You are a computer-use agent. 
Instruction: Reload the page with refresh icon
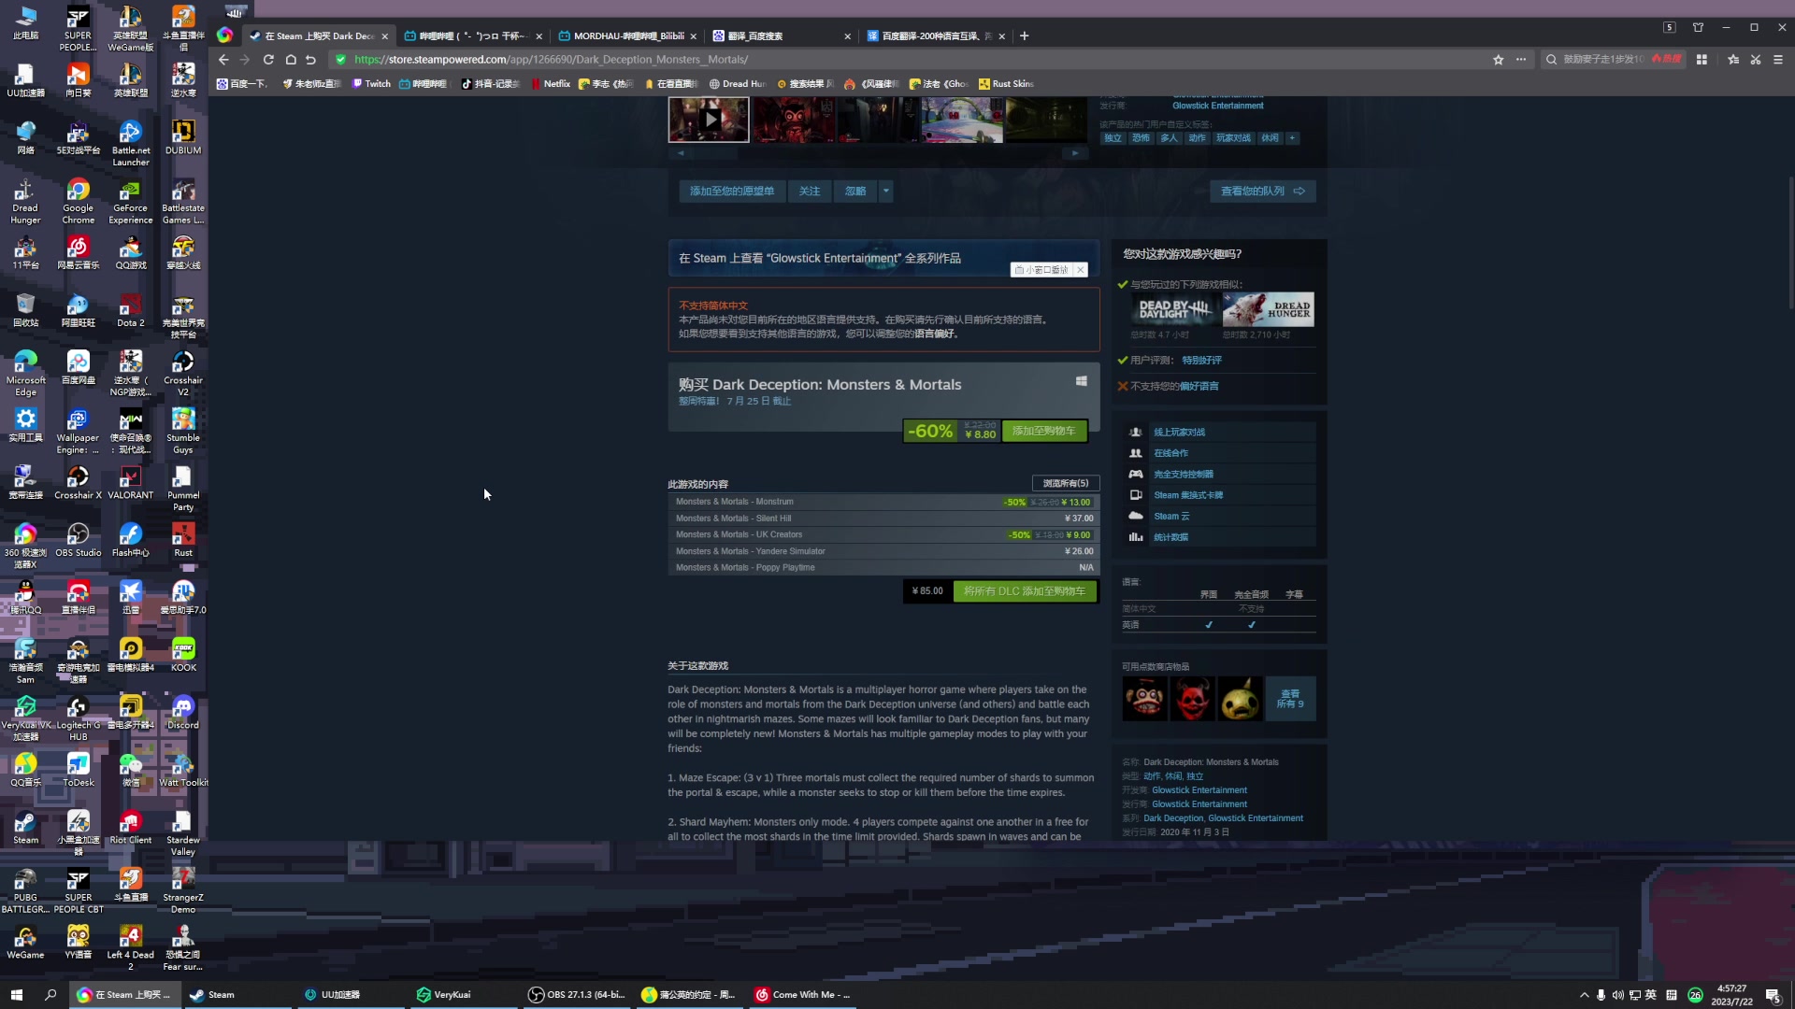pos(268,60)
